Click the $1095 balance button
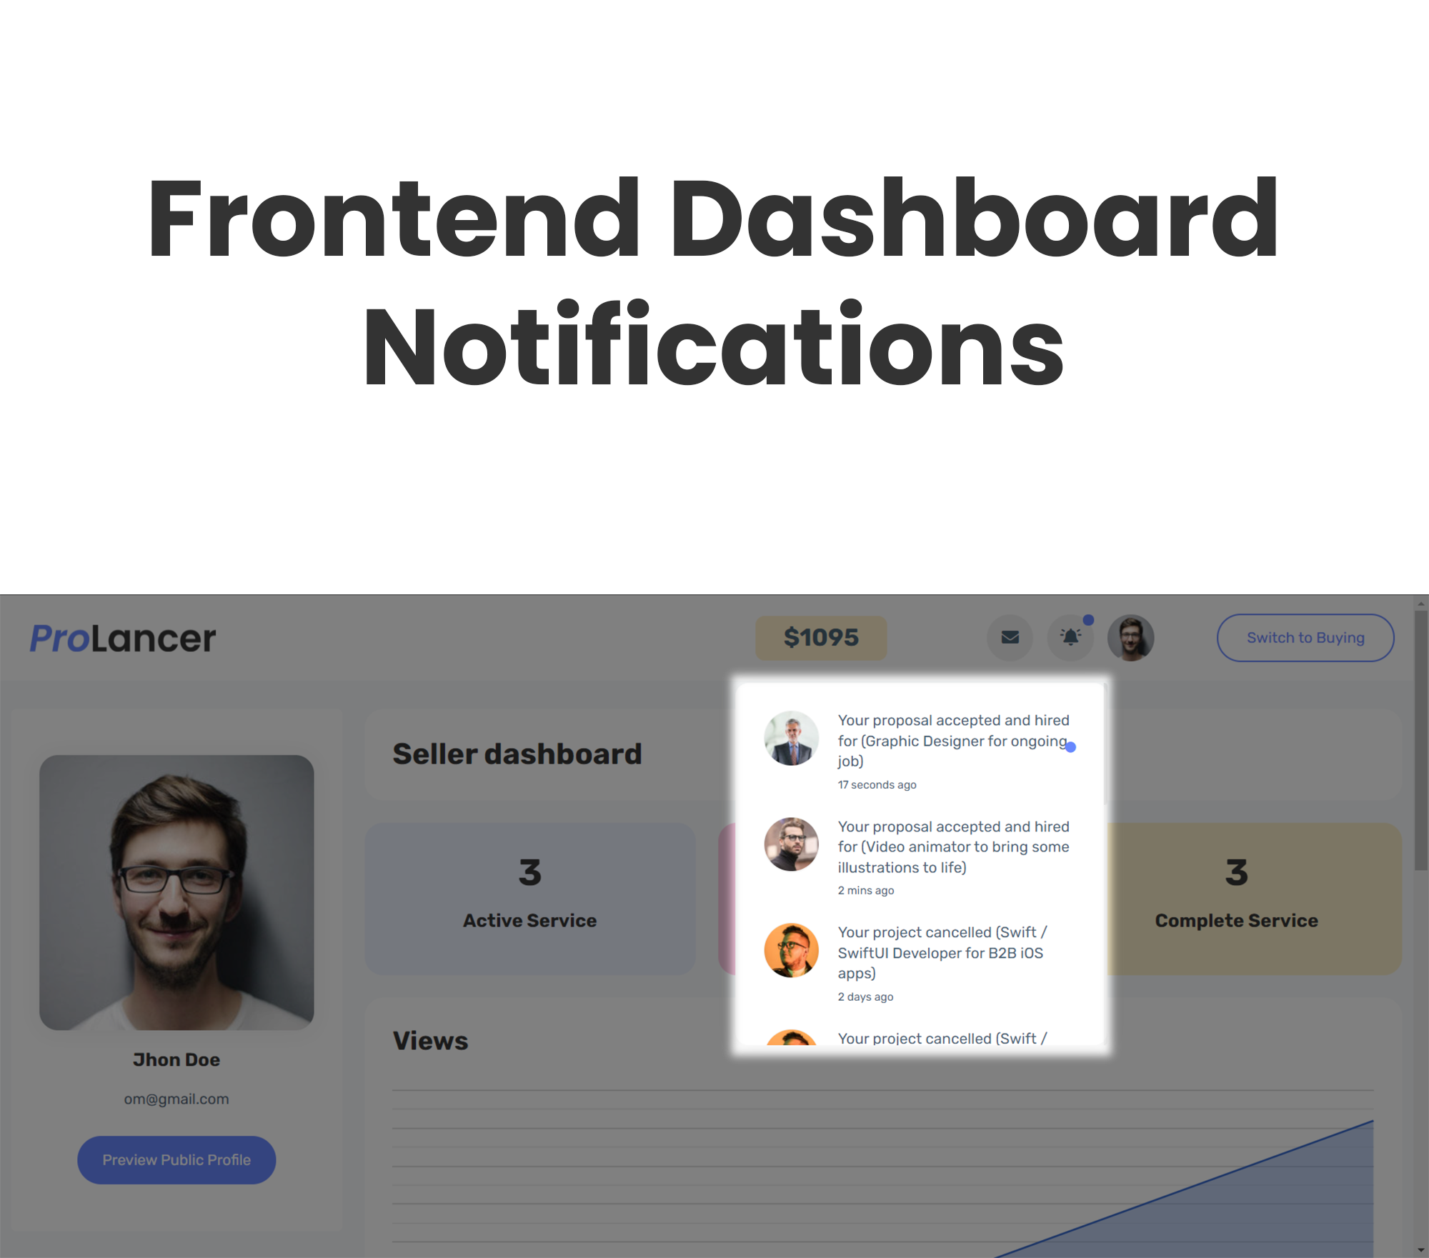 pyautogui.click(x=820, y=637)
